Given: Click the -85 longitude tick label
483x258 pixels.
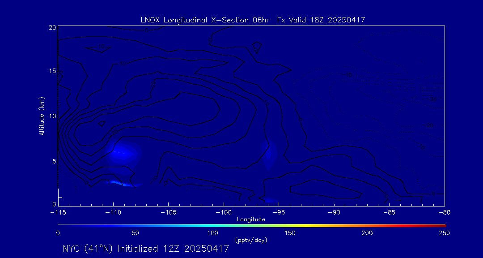Looking at the screenshot, I should click(390, 213).
